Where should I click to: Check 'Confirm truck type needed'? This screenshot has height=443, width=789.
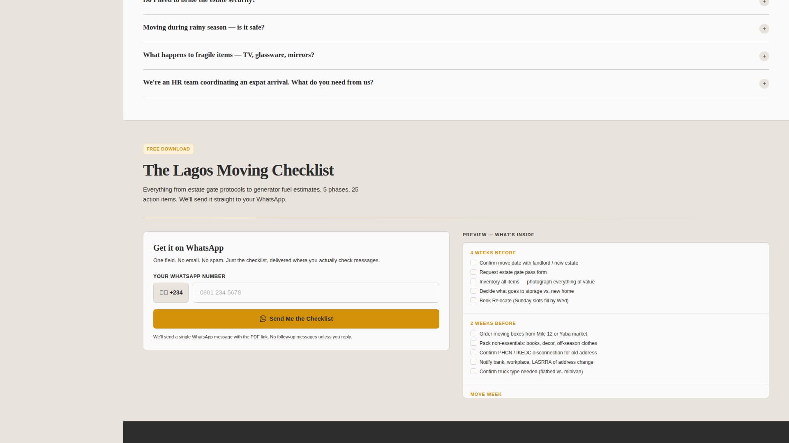(x=473, y=371)
